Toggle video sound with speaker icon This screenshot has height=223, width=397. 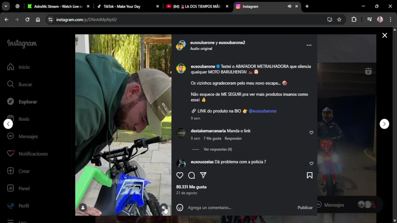pos(163,208)
